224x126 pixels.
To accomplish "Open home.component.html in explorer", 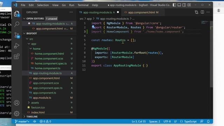I will [x=49, y=54].
